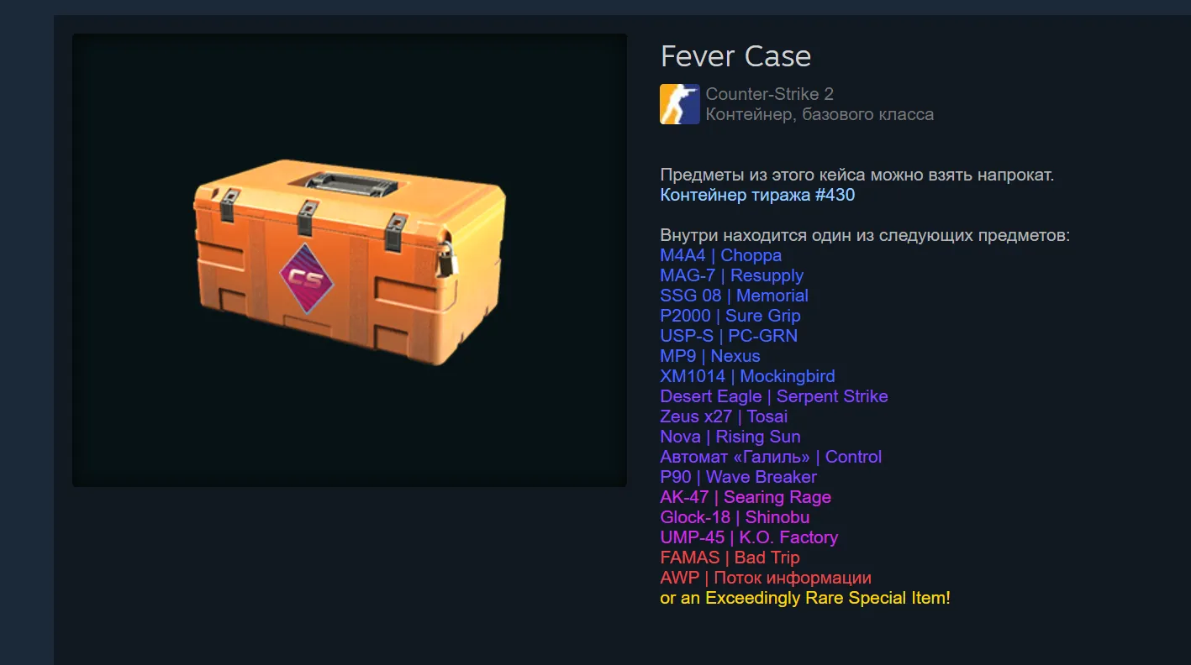Click the AWP | Поток информации item
The height and width of the screenshot is (665, 1191).
tap(766, 578)
